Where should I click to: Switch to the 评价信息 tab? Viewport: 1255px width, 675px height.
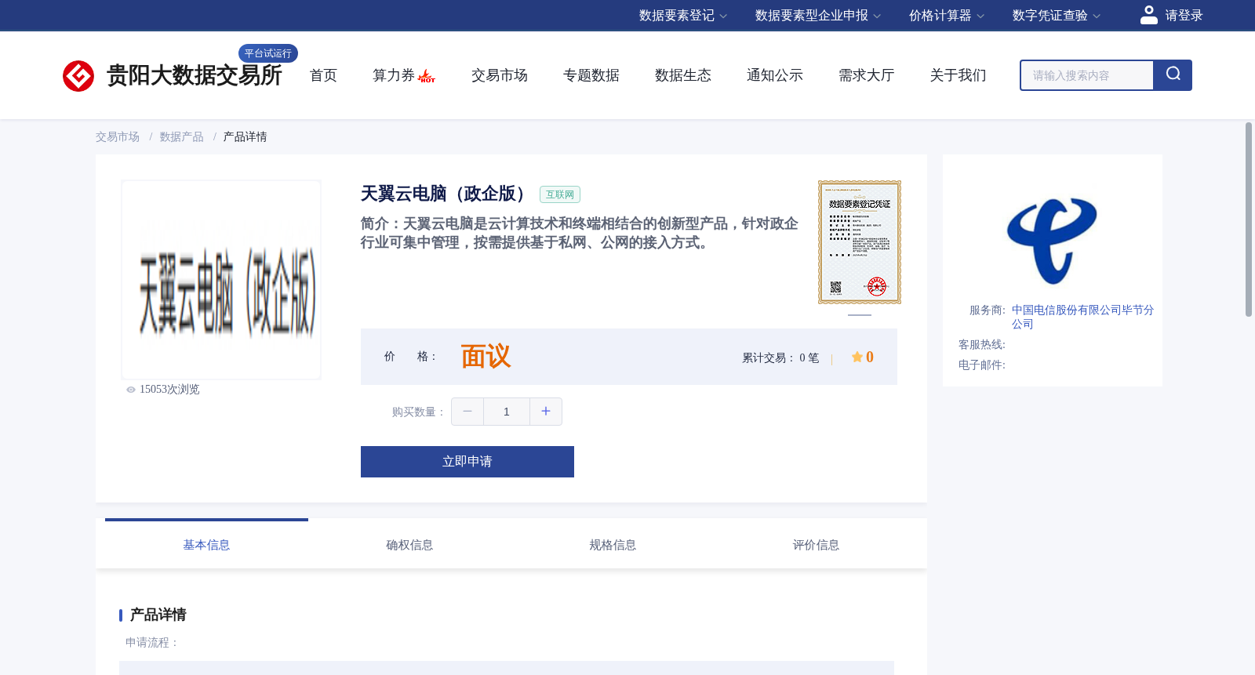[x=816, y=545]
